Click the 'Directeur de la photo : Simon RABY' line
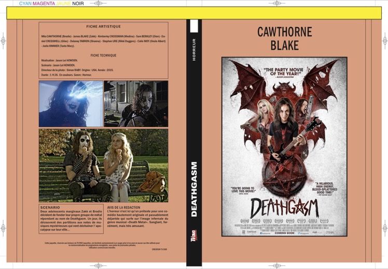 click(x=77, y=70)
